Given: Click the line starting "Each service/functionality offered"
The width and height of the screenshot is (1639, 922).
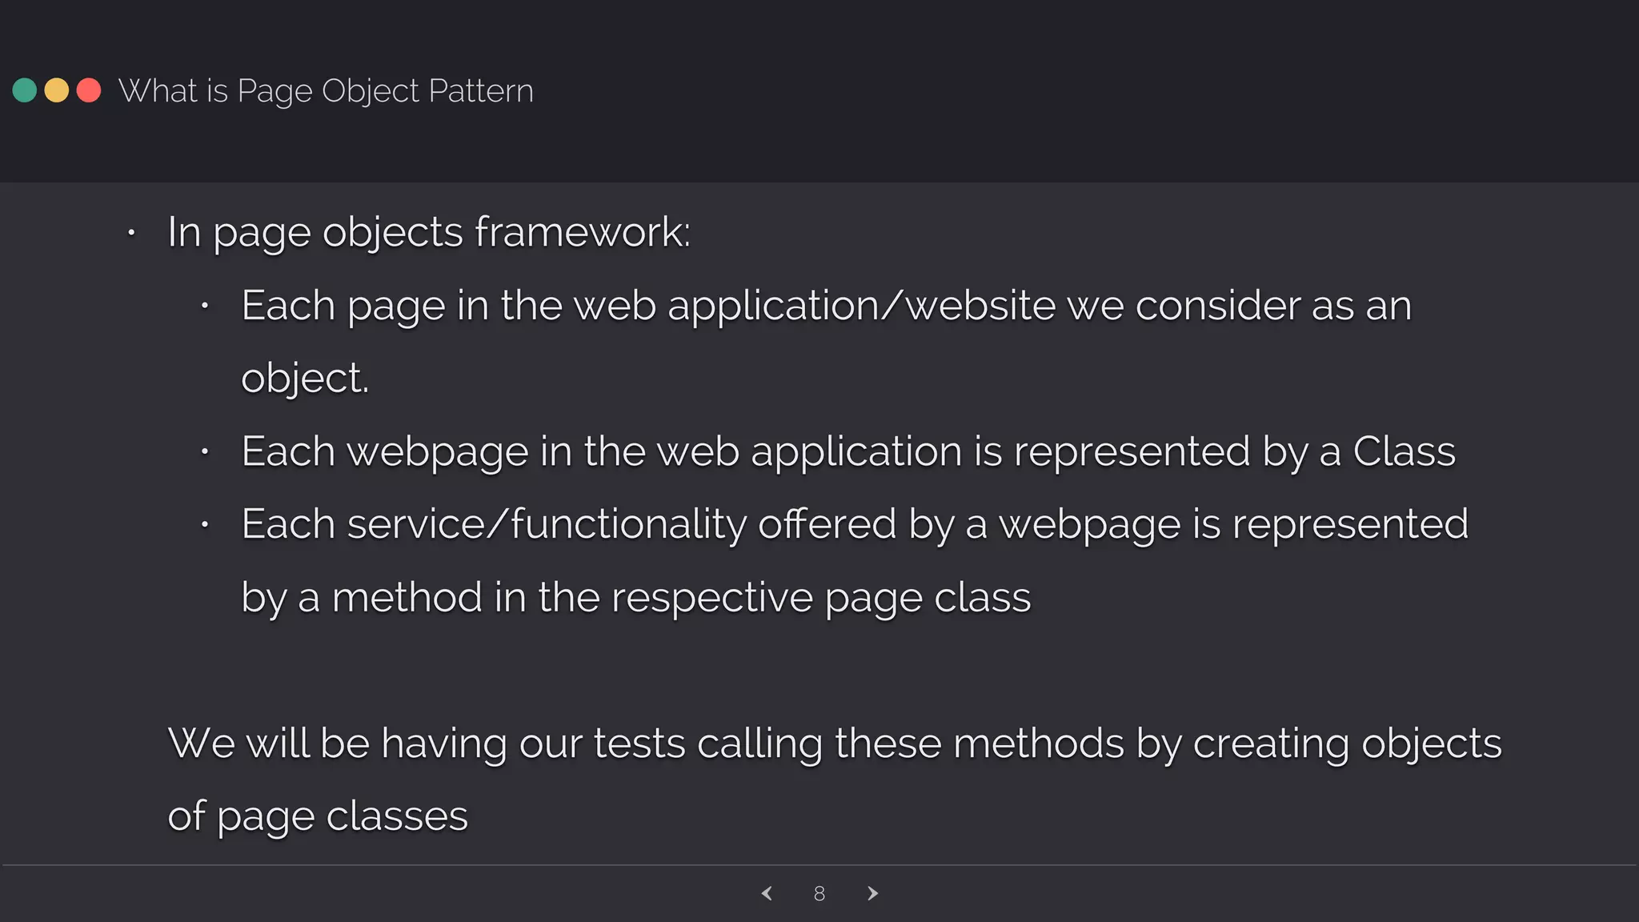Looking at the screenshot, I should [x=855, y=524].
